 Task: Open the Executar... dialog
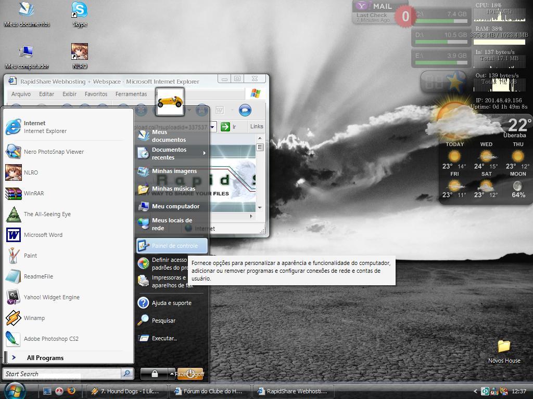click(172, 338)
